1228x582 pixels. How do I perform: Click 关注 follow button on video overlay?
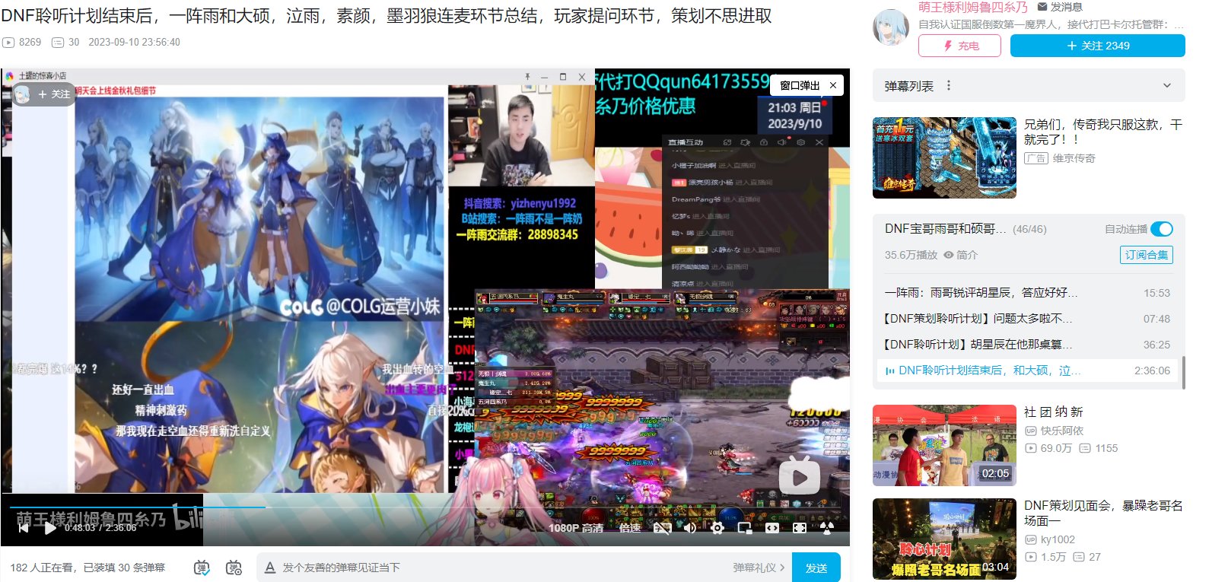[53, 94]
